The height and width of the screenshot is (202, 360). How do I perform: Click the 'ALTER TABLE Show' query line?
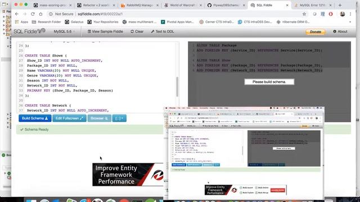213,60
